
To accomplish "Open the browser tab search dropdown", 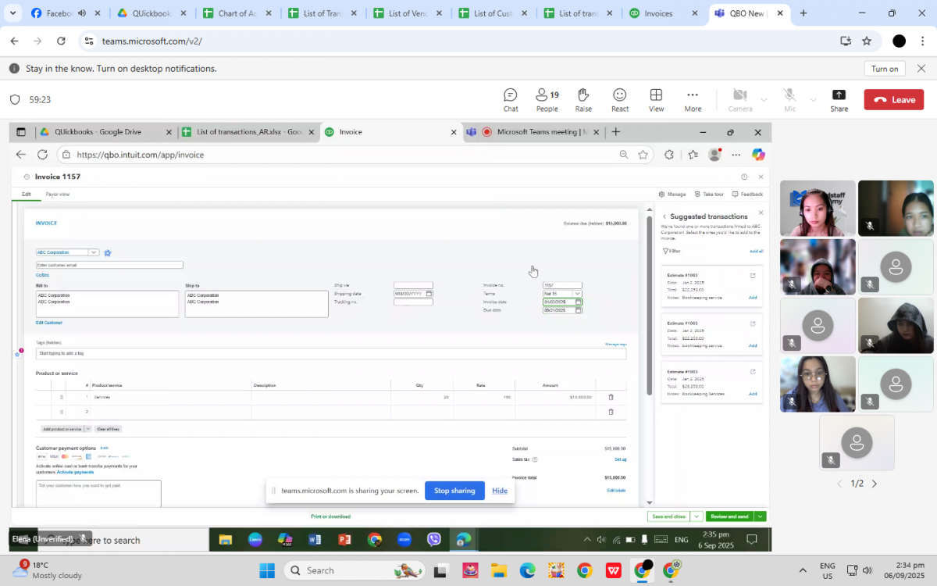I will tap(12, 13).
